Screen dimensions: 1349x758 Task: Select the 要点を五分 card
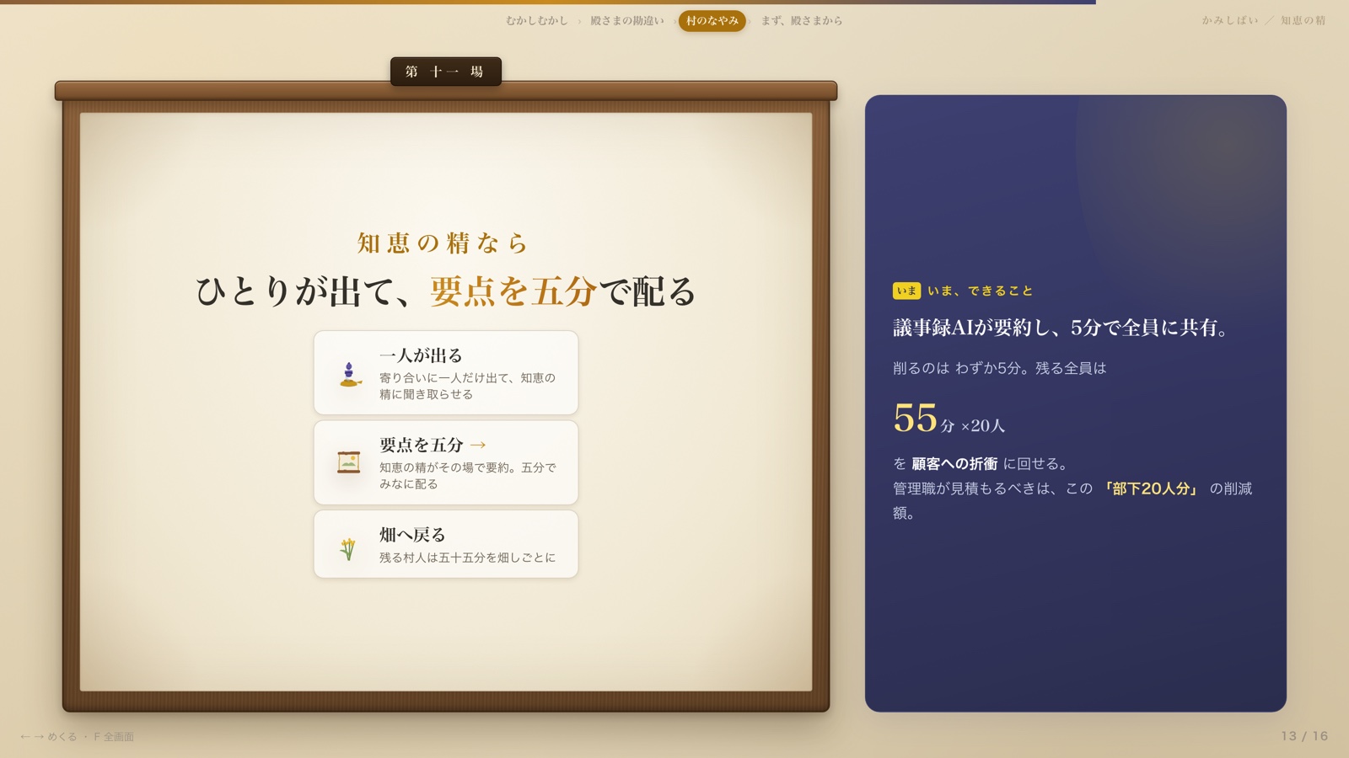446,462
